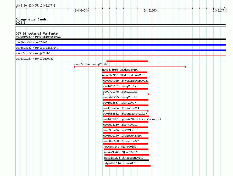This screenshot has width=233, height=176.
Task: Click the red bar under esv3025295
Action: coord(126,100)
